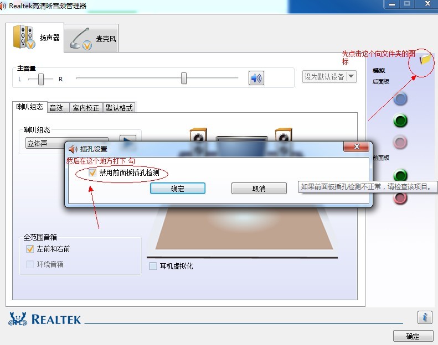Click the monitor screen in room diagram
The image size is (438, 345).
pos(241,147)
